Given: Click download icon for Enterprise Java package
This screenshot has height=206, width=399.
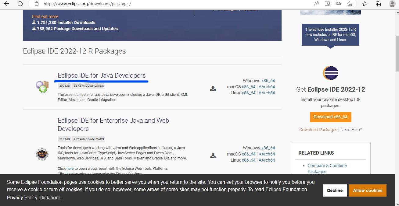Looking at the screenshot, I should [x=213, y=156].
